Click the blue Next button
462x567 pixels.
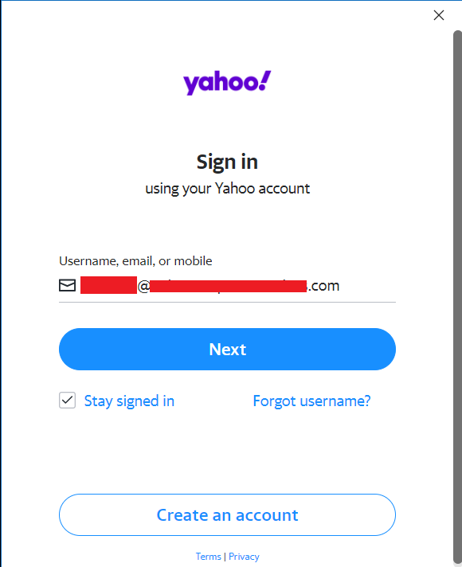pos(227,350)
